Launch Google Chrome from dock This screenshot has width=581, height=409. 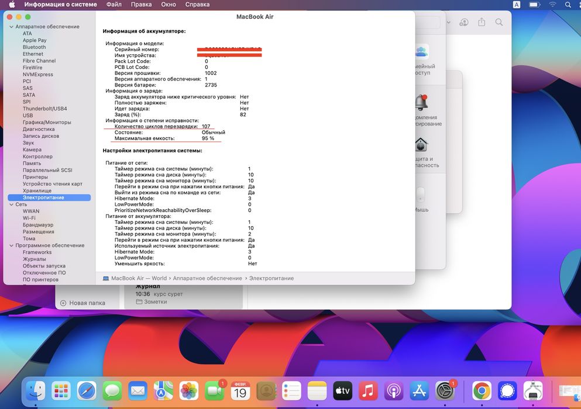point(482,390)
